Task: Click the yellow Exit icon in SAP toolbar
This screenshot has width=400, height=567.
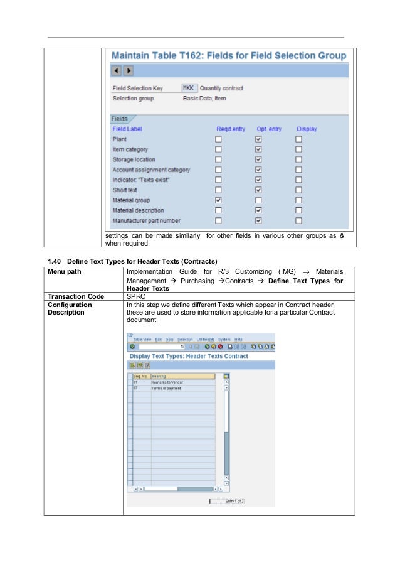Action: 214,347
